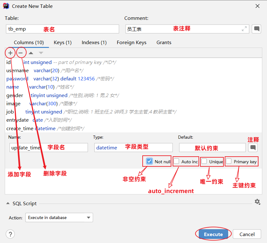Click the minus icon to remove column

[21, 53]
